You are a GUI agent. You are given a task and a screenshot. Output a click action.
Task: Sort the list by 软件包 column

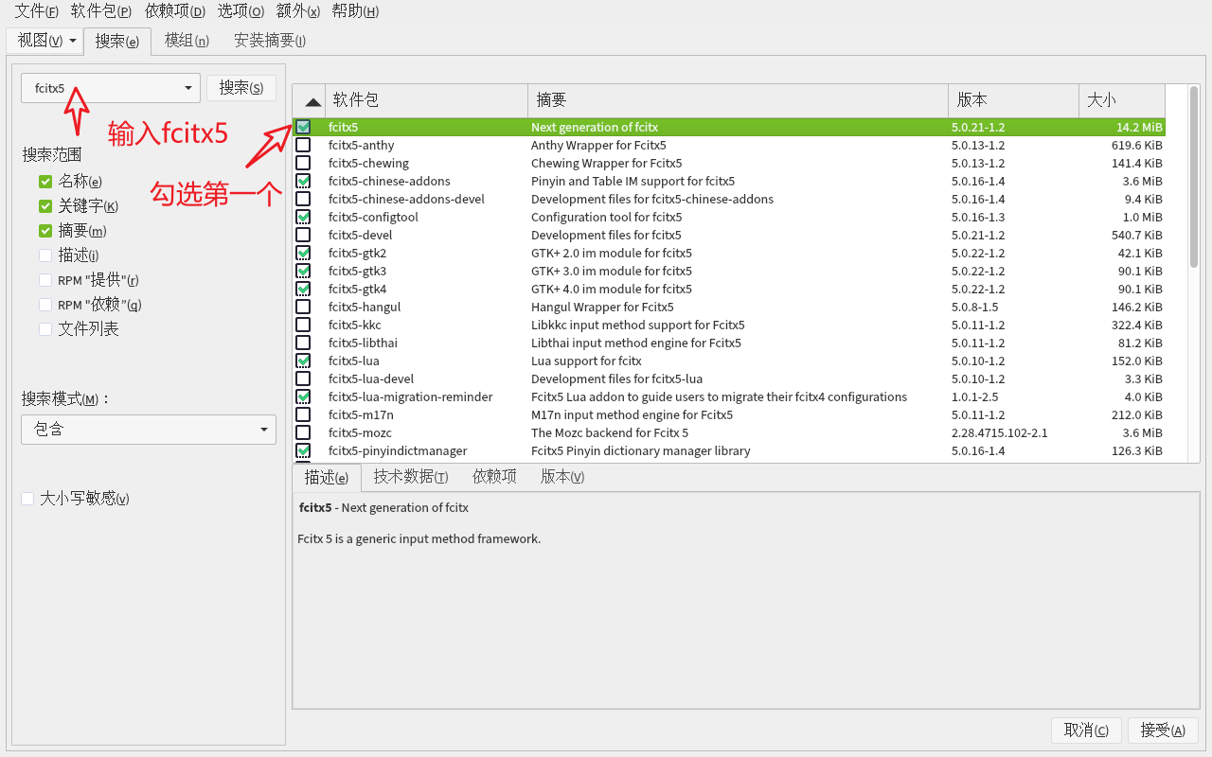point(426,100)
